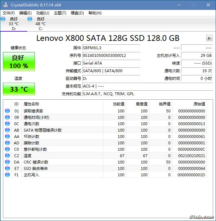The image size is (216, 221).
Task: Click the 原始值 column header
Action: [x=189, y=104]
